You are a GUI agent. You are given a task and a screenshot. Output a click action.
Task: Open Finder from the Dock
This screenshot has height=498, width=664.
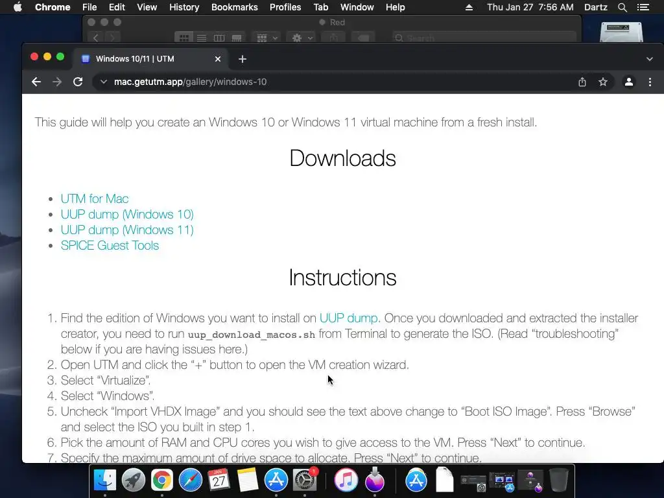point(104,480)
